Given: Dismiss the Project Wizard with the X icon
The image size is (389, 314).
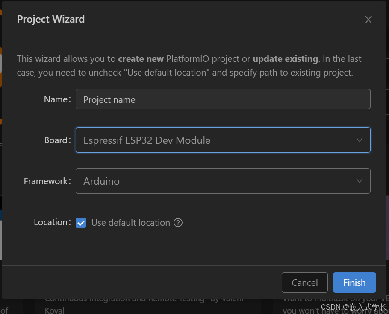Looking at the screenshot, I should [x=368, y=19].
